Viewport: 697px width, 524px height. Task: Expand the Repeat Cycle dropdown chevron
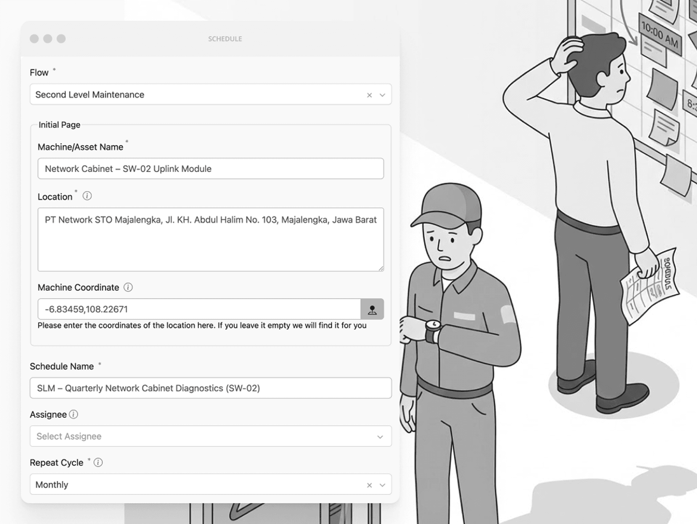coord(382,485)
